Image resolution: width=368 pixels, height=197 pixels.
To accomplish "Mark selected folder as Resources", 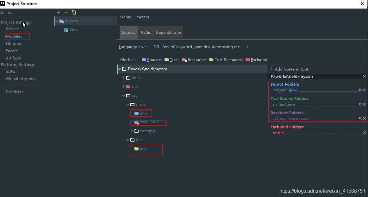I will tap(197, 59).
